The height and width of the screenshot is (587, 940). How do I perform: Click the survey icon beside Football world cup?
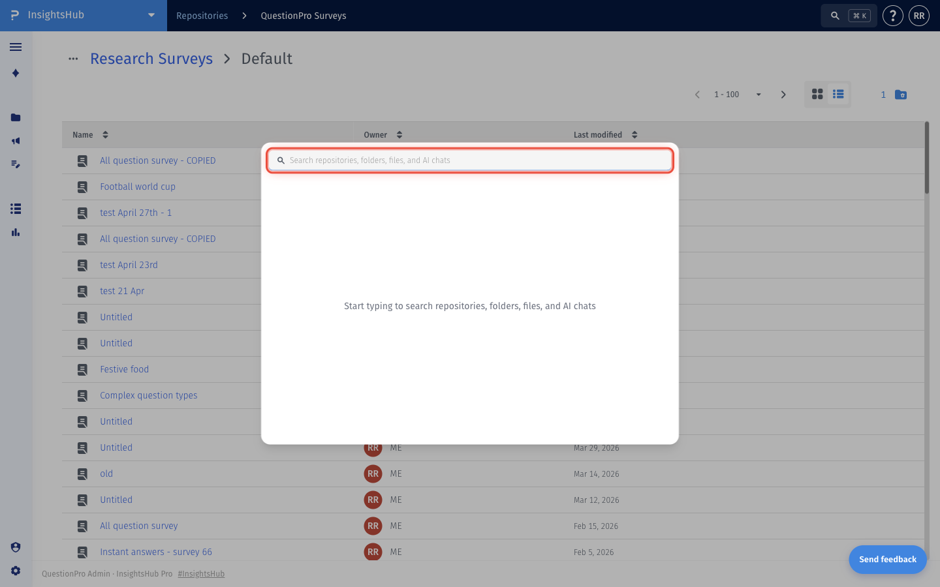[82, 187]
